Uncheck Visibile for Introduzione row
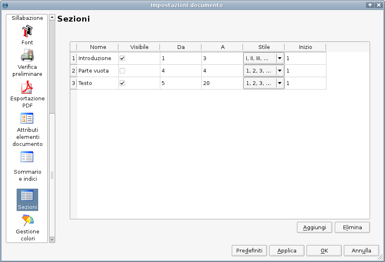385x262 pixels. coord(122,58)
